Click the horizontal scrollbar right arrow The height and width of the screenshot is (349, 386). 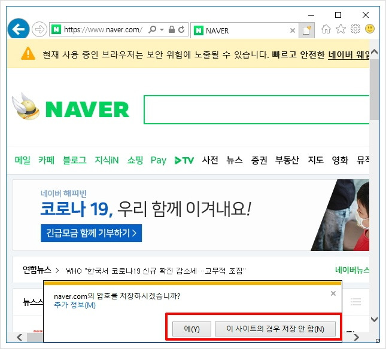point(356,337)
